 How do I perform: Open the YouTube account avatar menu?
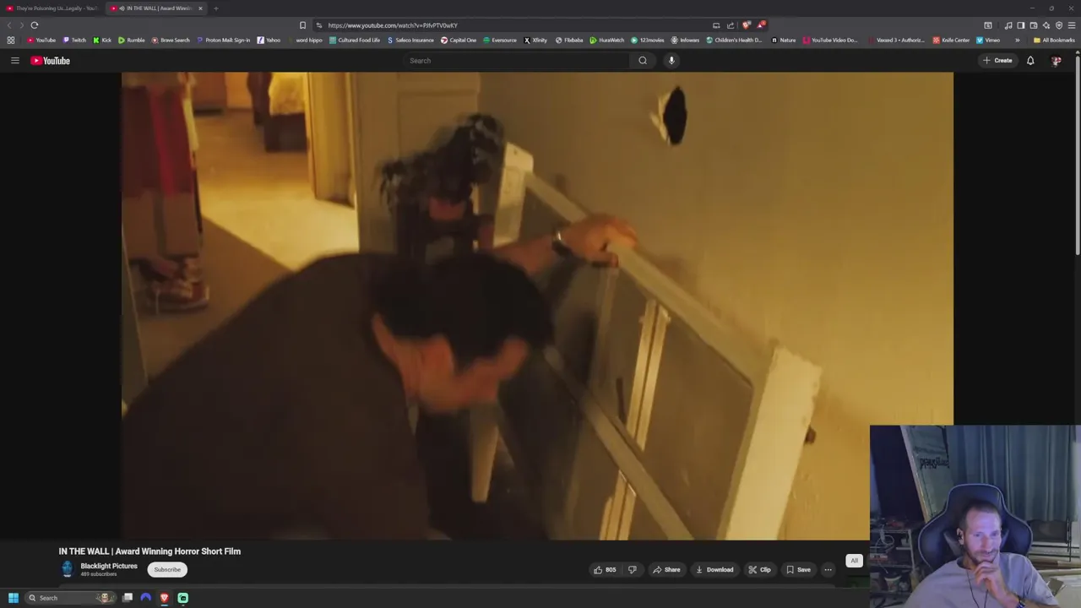coord(1056,60)
